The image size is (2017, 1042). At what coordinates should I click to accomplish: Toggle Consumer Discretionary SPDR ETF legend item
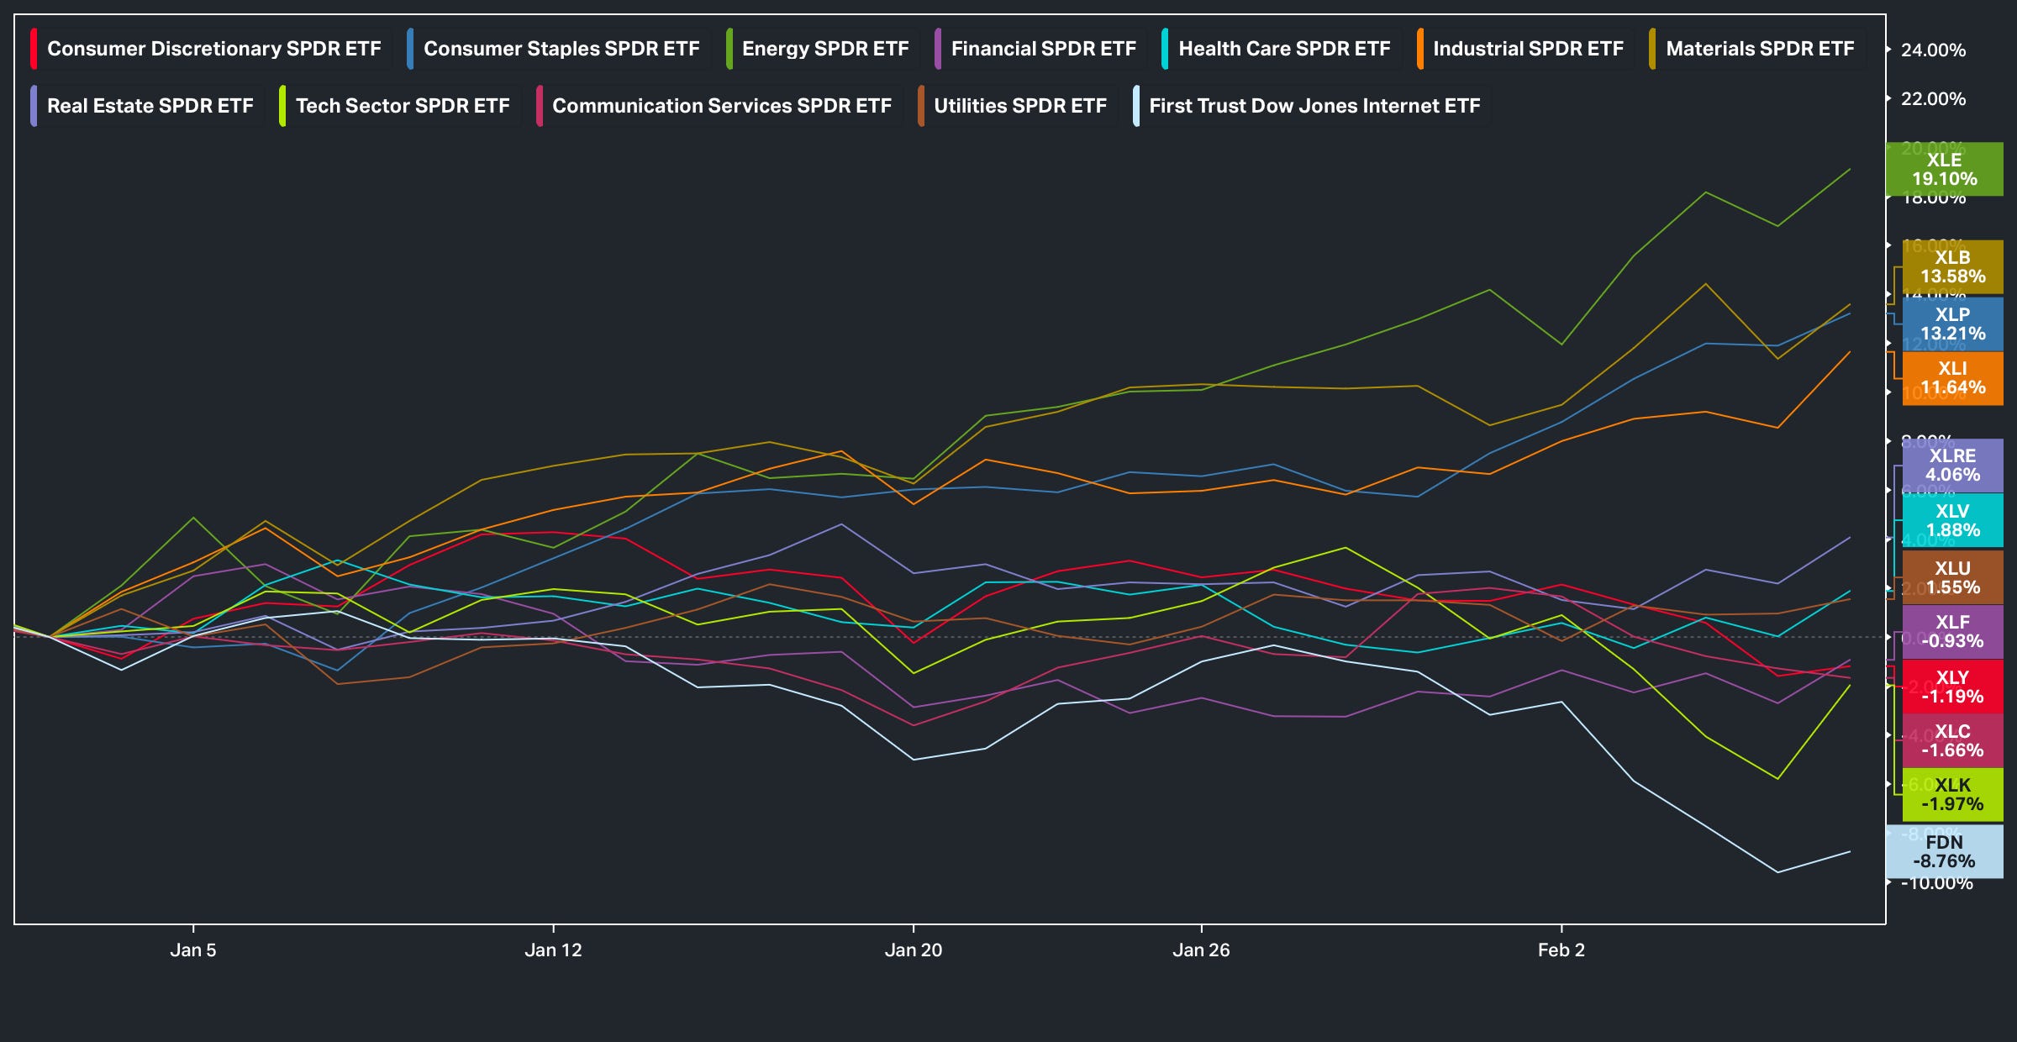point(213,49)
